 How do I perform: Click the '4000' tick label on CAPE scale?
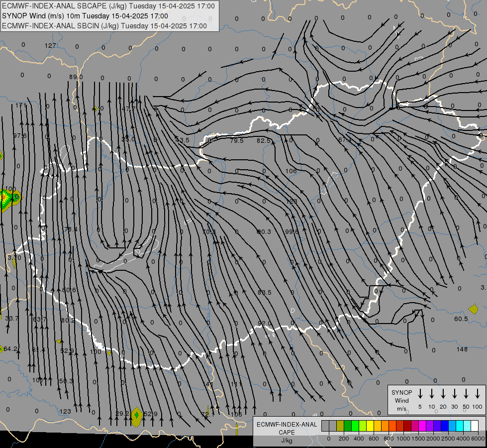point(463,439)
